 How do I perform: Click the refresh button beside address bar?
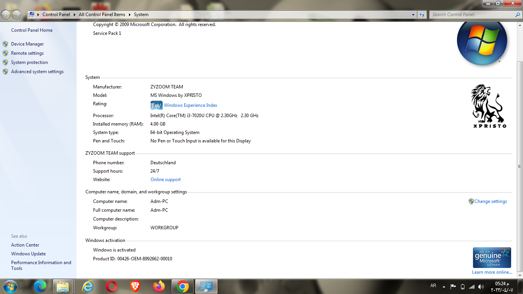pos(422,15)
